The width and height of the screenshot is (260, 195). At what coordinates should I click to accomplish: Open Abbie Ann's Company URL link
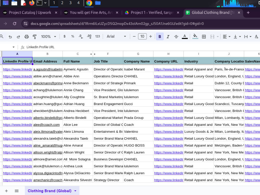pyautogui.click(x=169, y=76)
